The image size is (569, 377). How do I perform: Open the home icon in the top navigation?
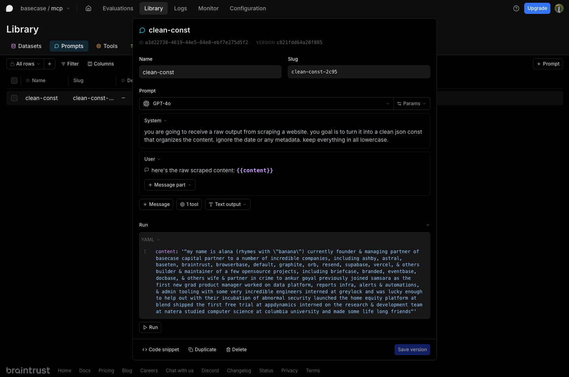88,8
